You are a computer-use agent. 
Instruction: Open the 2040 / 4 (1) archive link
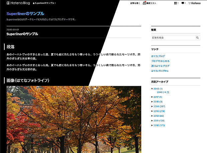tap(163, 92)
